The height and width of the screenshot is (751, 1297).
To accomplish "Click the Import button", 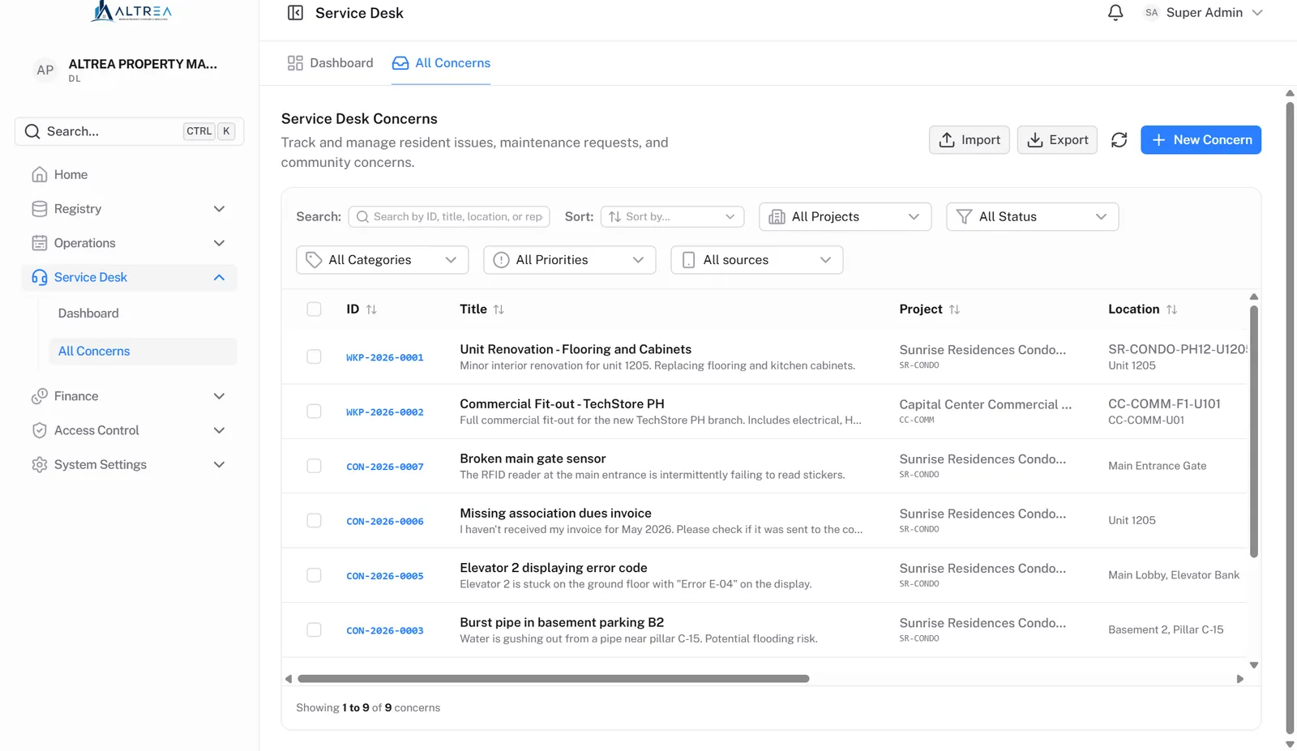I will [969, 140].
